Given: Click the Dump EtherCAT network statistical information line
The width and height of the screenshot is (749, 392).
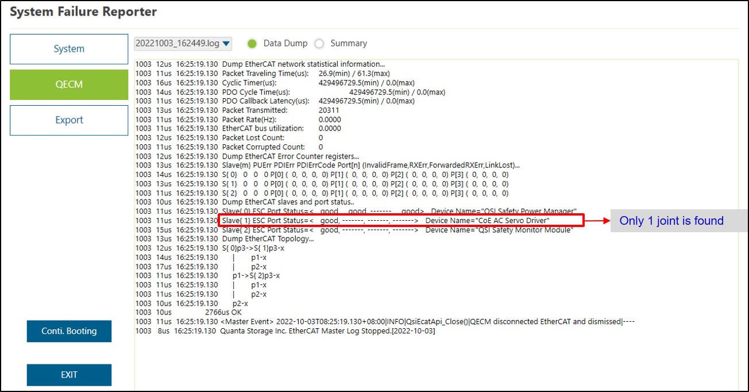Looking at the screenshot, I should [x=303, y=64].
